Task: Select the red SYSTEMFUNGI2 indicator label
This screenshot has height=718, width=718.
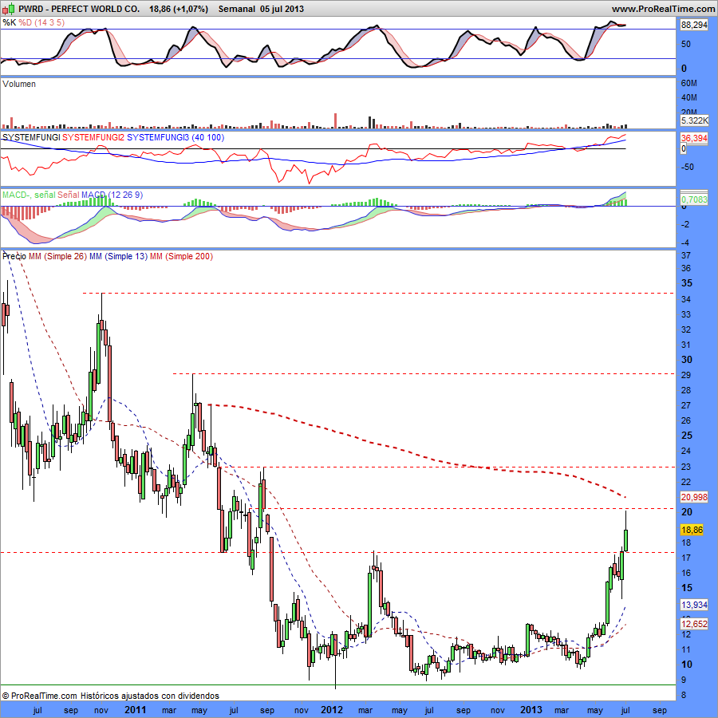Action: coord(93,137)
